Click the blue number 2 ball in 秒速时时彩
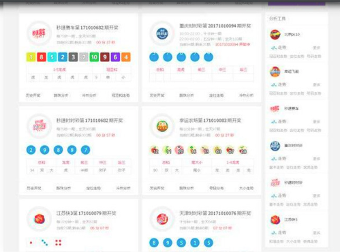 pyautogui.click(x=31, y=150)
